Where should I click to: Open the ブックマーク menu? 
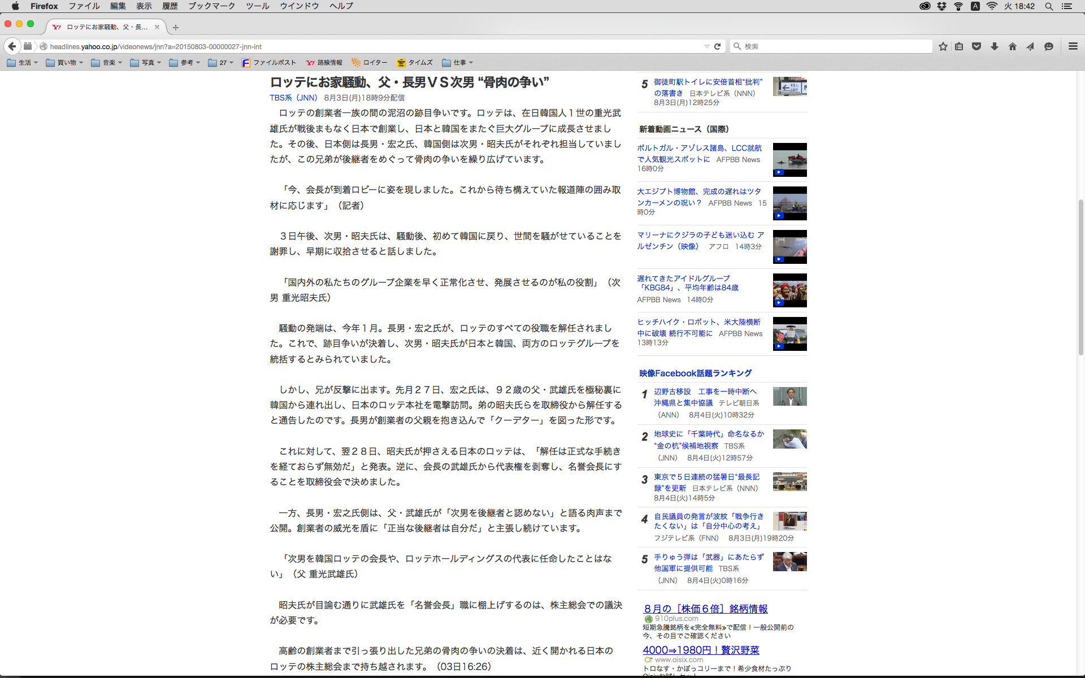211,6
